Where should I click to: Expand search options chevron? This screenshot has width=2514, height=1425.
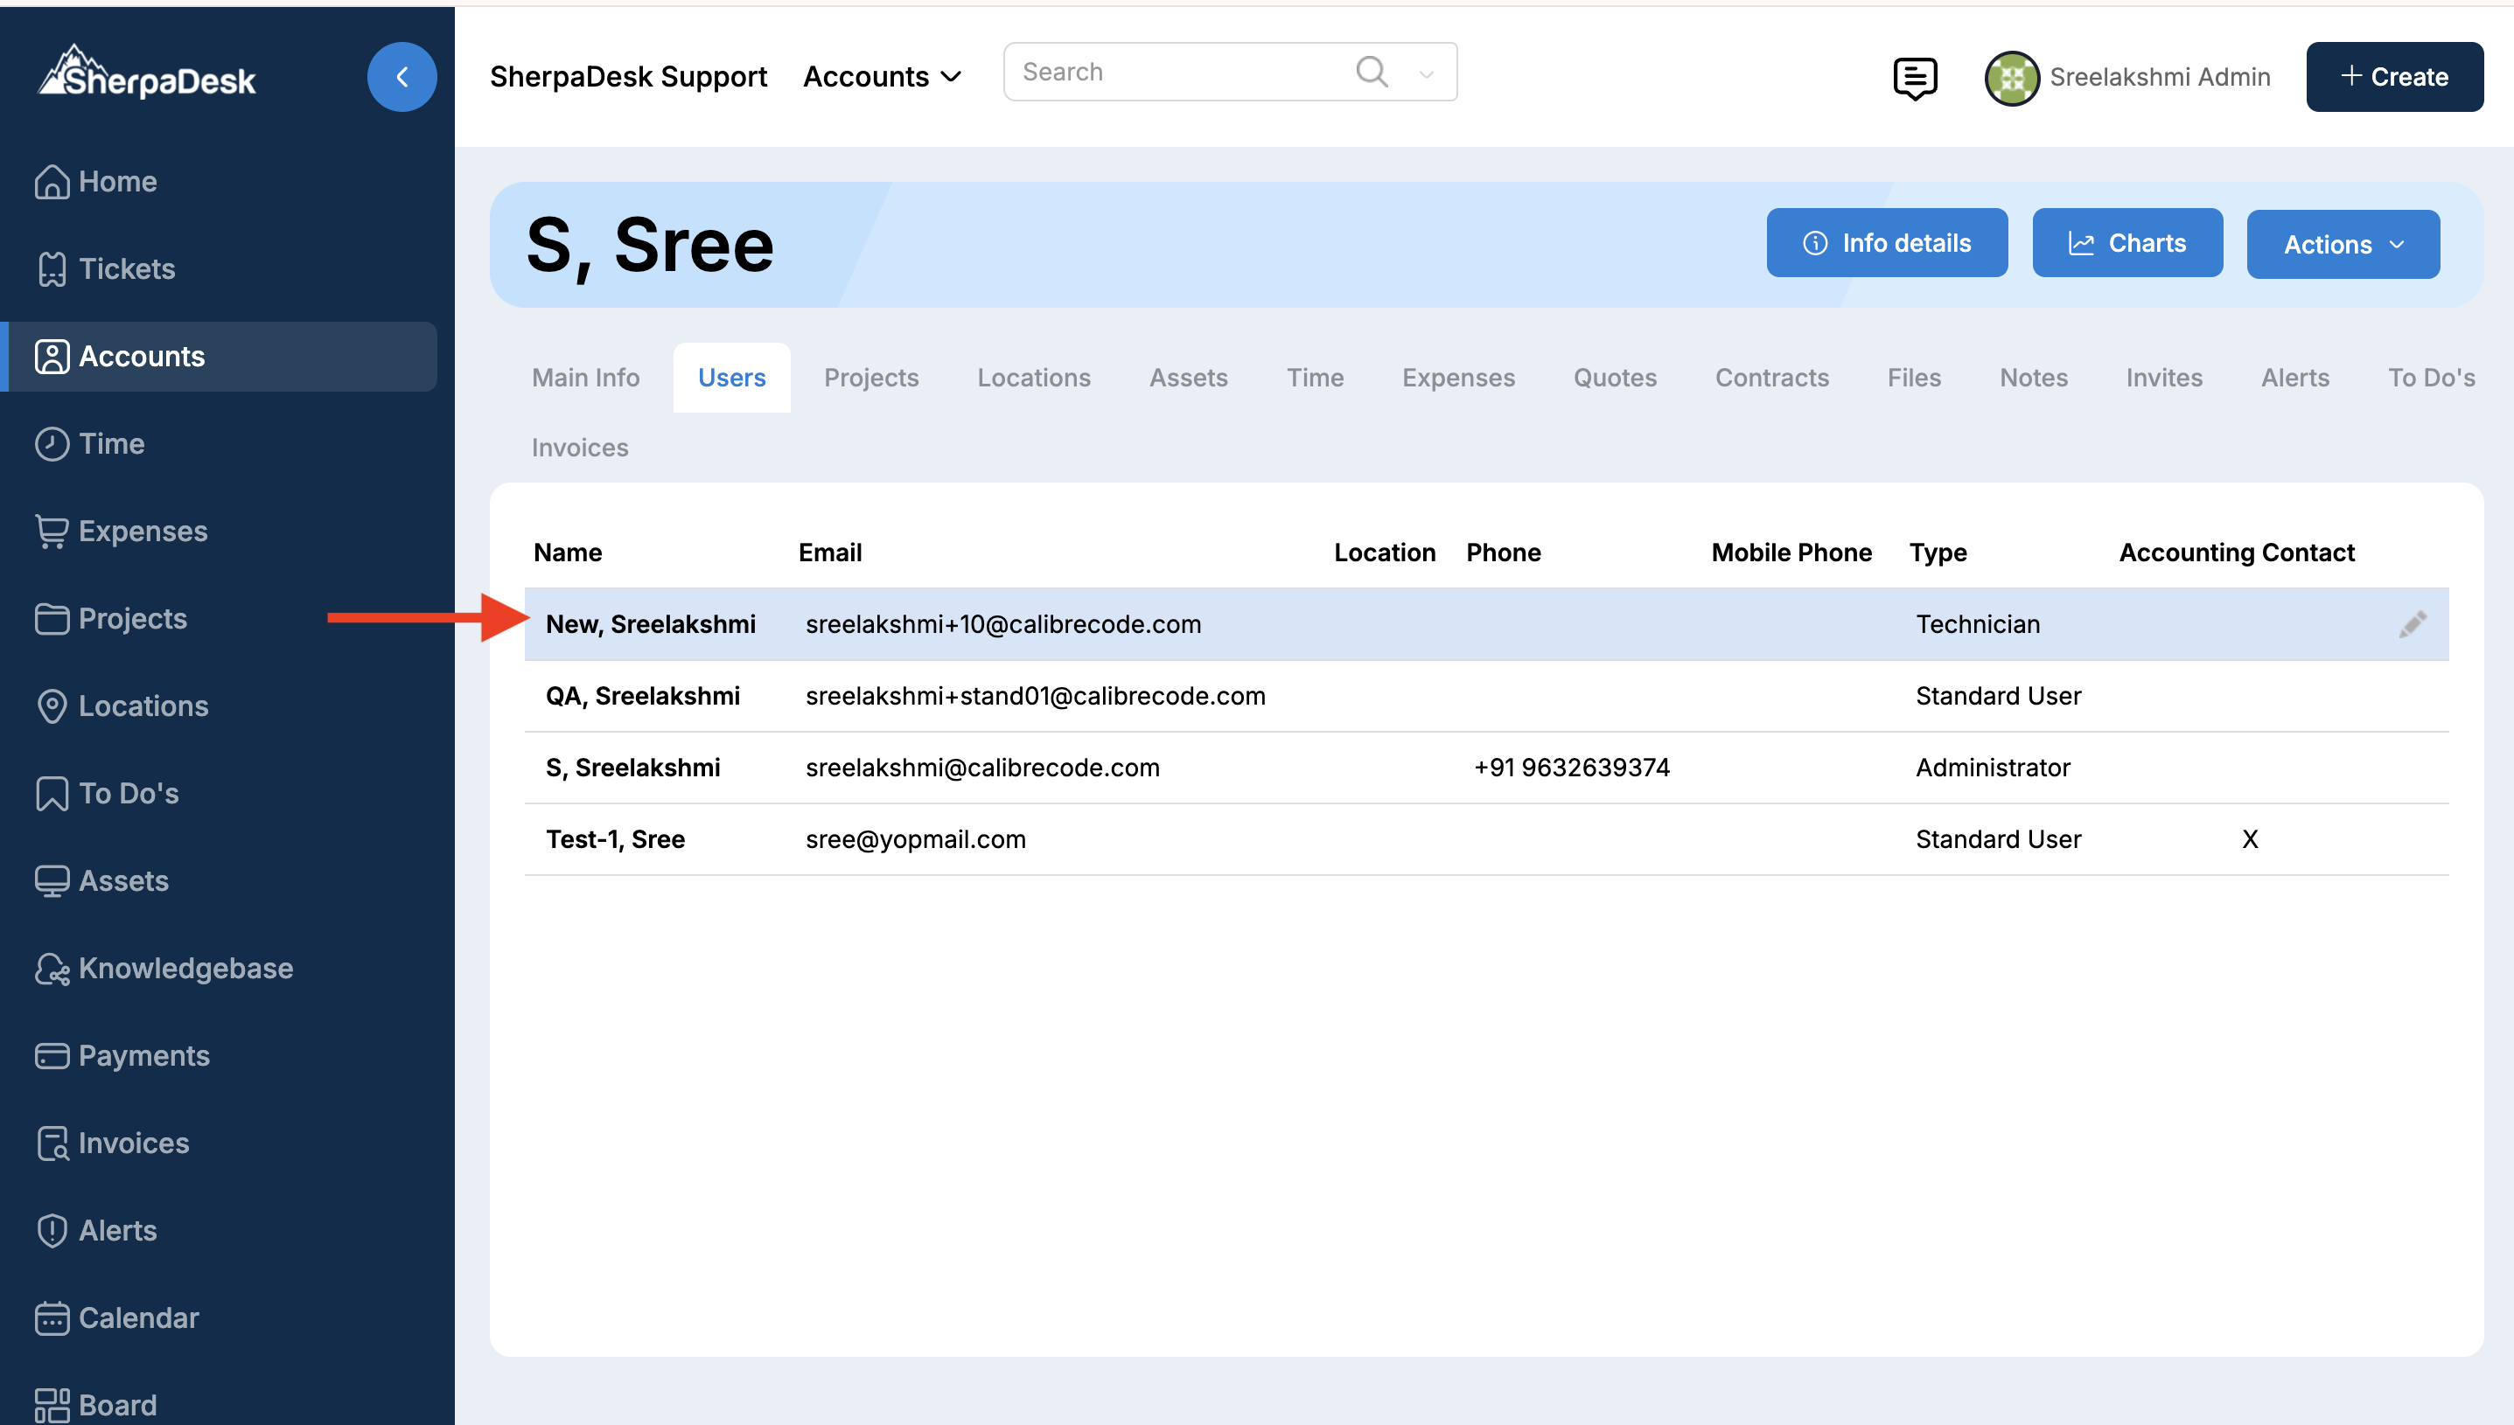(x=1427, y=73)
